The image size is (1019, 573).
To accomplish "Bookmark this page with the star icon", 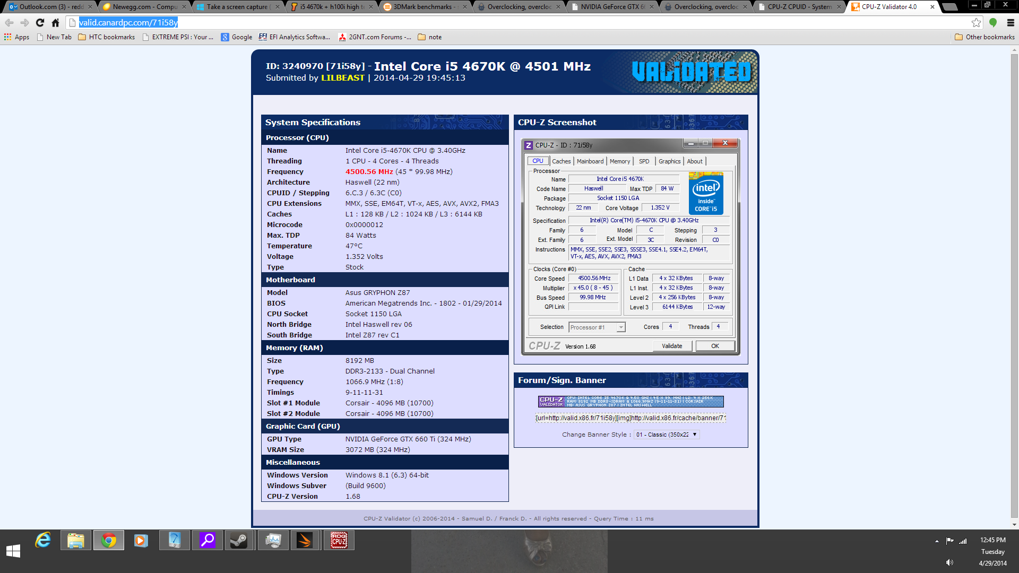I will pyautogui.click(x=976, y=22).
